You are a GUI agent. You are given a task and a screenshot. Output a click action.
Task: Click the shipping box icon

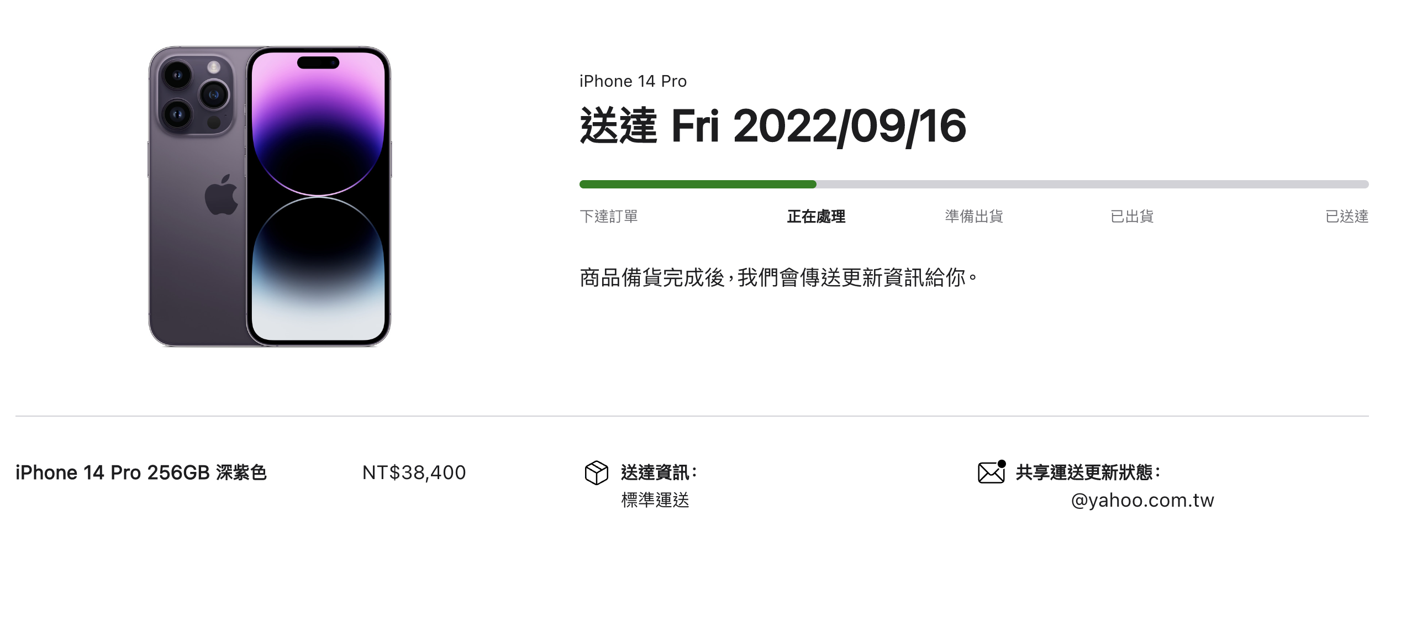(596, 472)
